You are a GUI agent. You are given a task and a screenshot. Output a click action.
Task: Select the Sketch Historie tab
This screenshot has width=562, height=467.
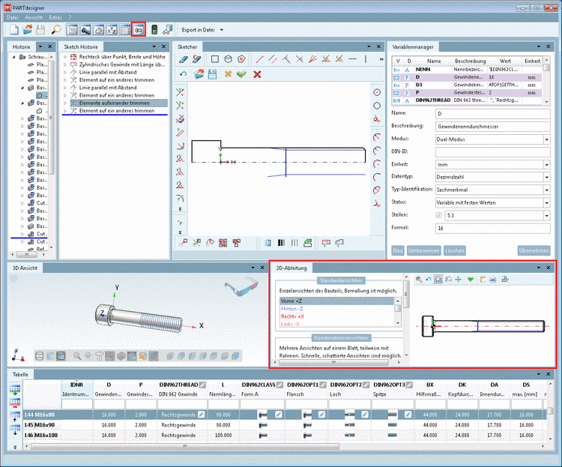(81, 46)
